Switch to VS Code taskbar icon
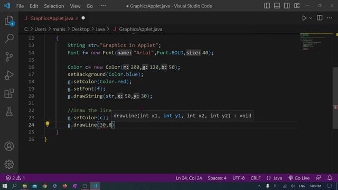The width and height of the screenshot is (338, 190). (95, 186)
